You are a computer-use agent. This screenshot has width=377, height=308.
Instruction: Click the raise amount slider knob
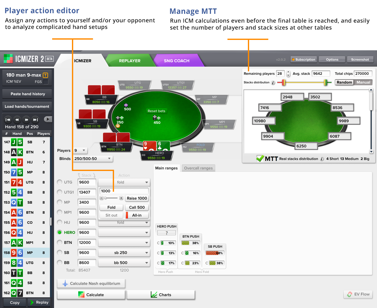[105, 198]
